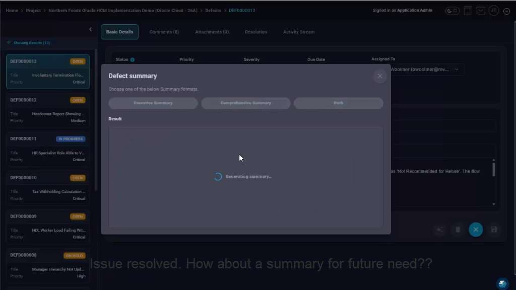Screen dimensions: 516x290
Task: Select defect card DEF0000010
Action: pyautogui.click(x=48, y=188)
